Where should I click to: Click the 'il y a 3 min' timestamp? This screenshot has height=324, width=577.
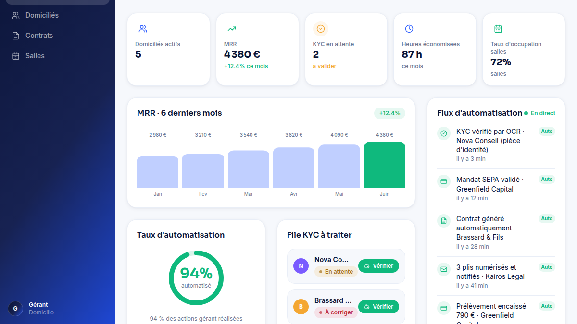(x=471, y=159)
